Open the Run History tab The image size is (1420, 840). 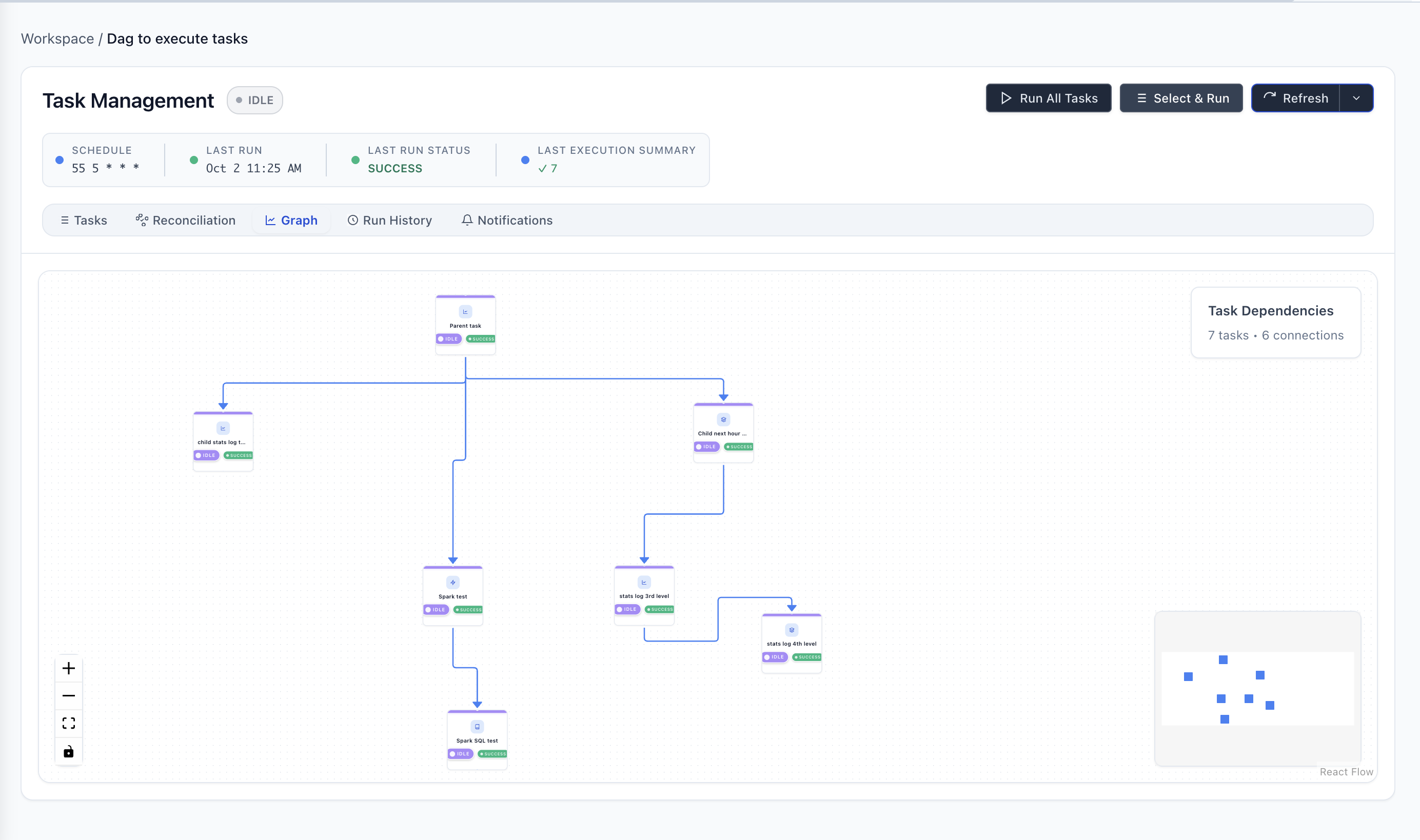(x=389, y=220)
